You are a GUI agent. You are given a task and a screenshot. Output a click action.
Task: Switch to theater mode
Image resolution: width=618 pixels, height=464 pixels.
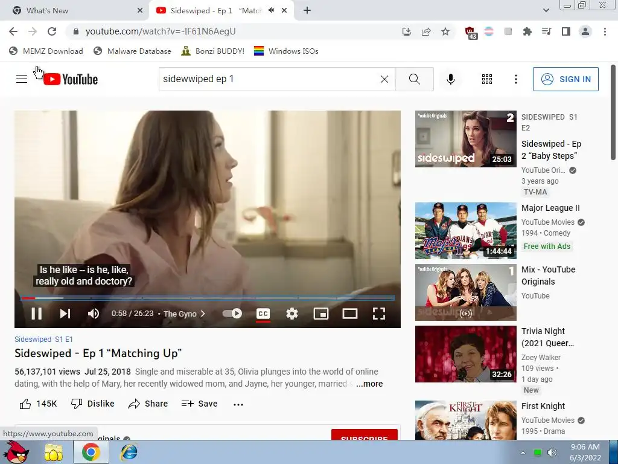(x=349, y=314)
